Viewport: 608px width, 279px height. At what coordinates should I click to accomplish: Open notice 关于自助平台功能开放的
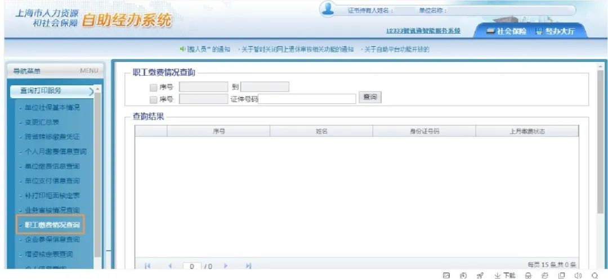coord(396,49)
